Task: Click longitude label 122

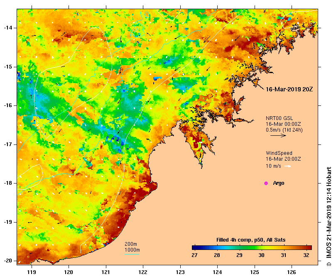Action: point(143,272)
